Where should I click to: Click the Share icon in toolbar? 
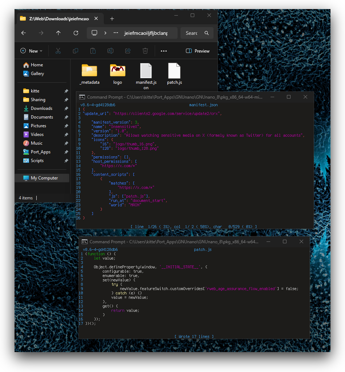pos(128,51)
